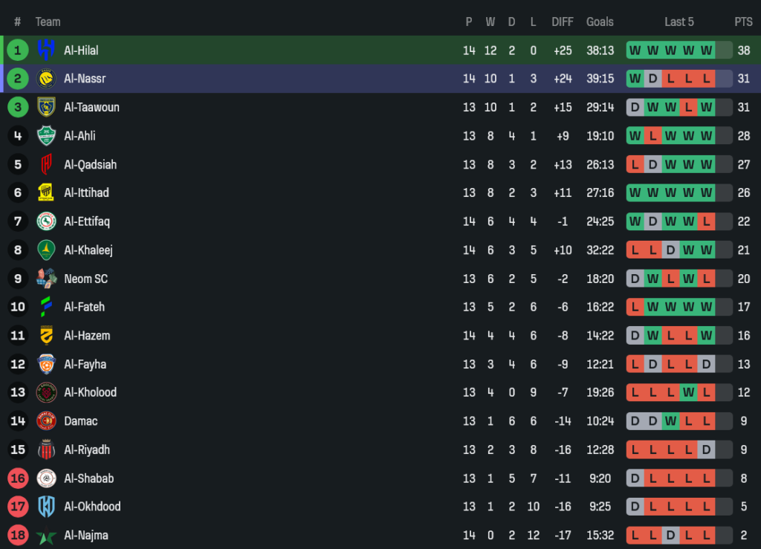
Task: Open the Damac team page
Action: point(80,421)
